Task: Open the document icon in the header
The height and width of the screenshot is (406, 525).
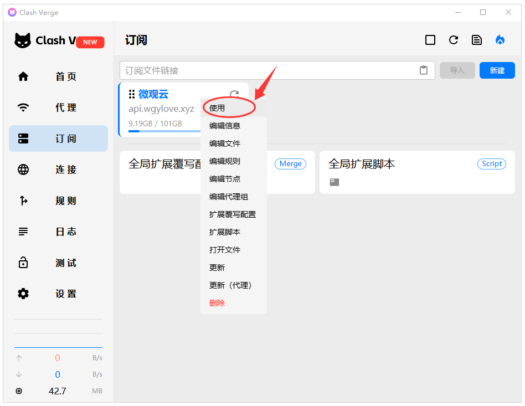Action: click(x=476, y=40)
